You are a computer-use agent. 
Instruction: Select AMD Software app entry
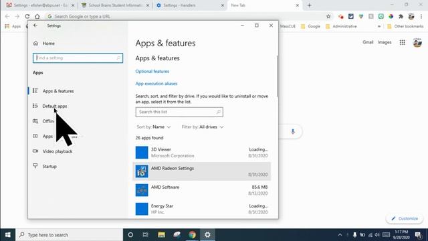pos(202,190)
